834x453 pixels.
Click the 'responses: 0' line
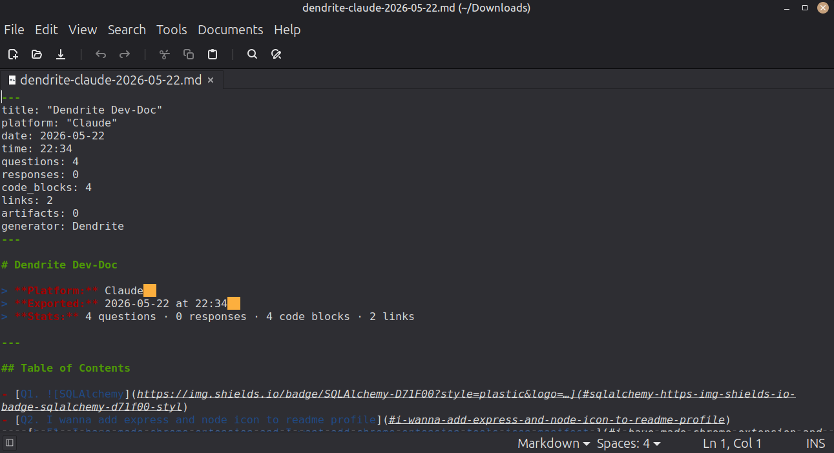click(40, 174)
